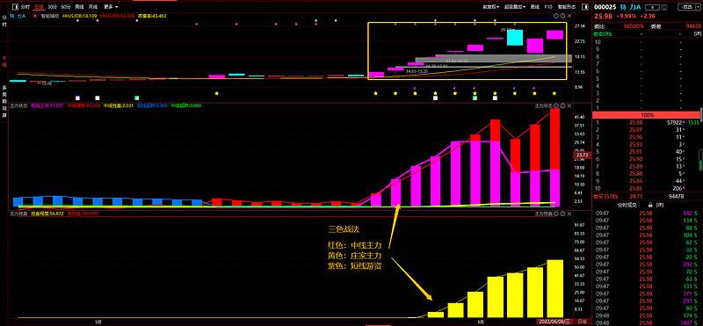Image resolution: width=703 pixels, height=326 pixels.
Task: Switch to 日线 tab
Action: pos(39,7)
